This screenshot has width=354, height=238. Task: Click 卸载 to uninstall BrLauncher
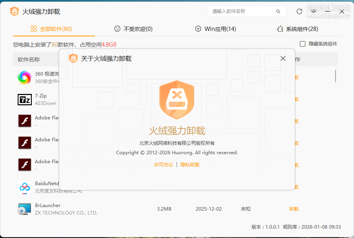pyautogui.click(x=294, y=209)
